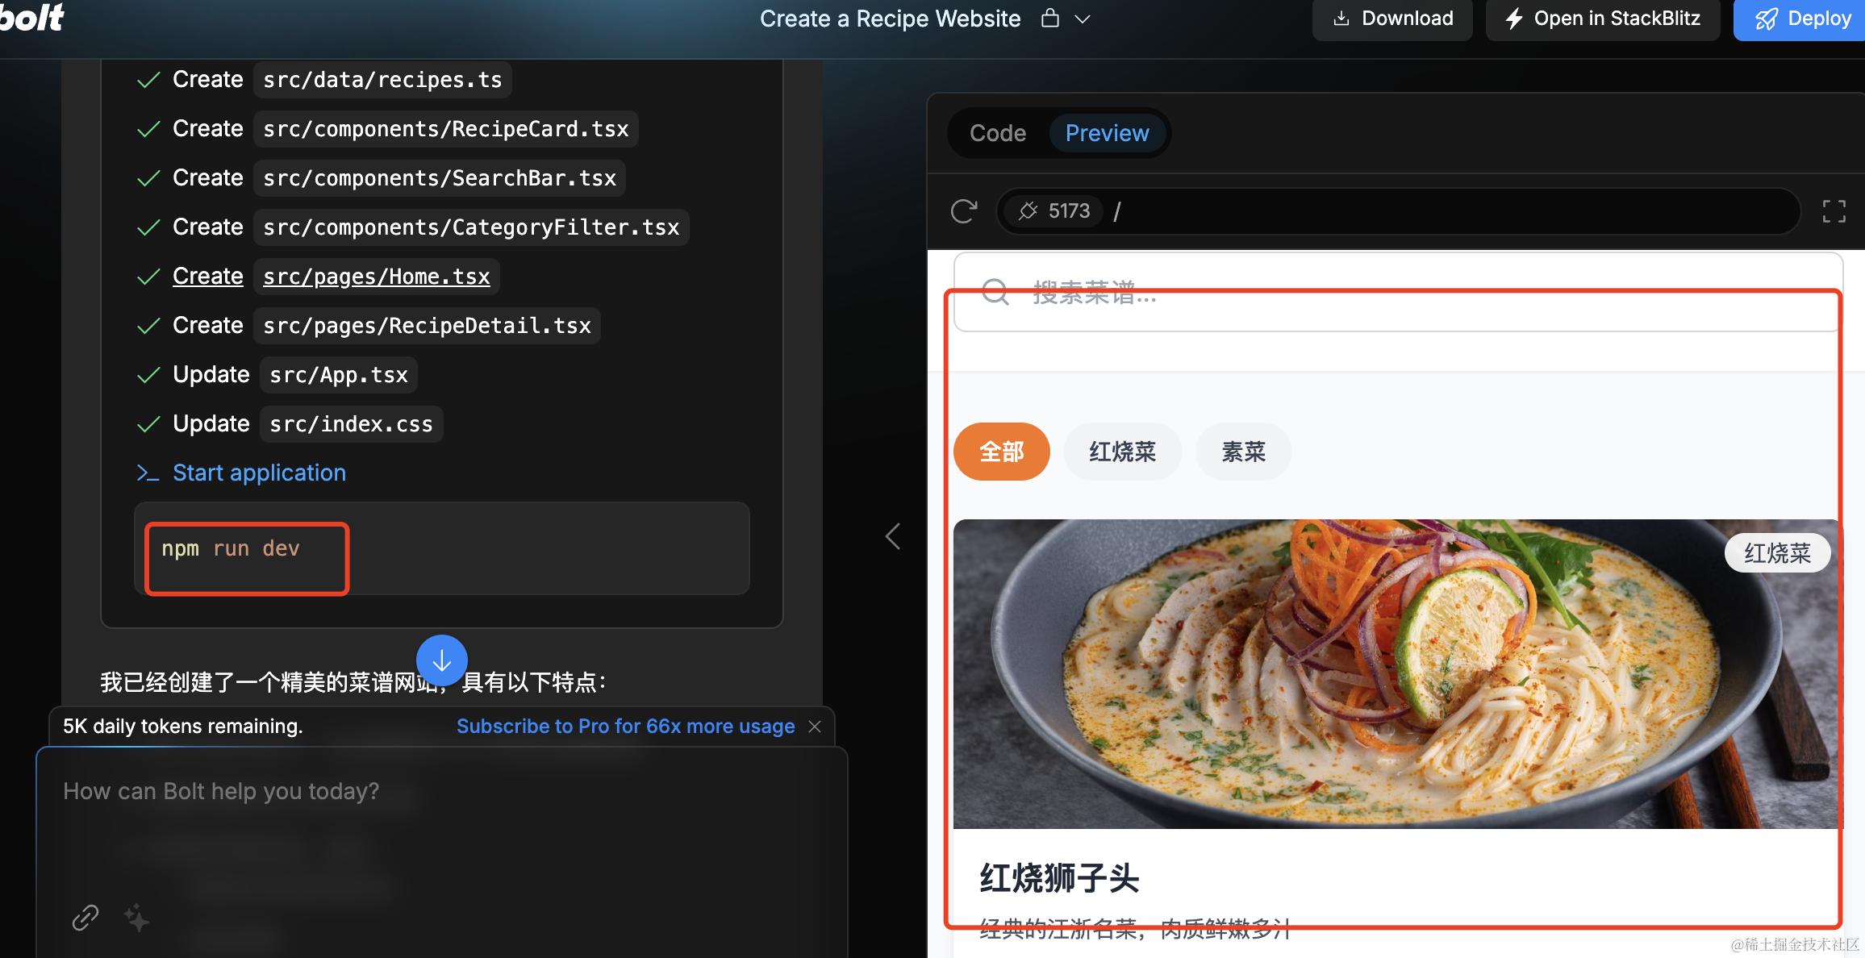Click the enhance prompt sparkle icon

pos(136,917)
